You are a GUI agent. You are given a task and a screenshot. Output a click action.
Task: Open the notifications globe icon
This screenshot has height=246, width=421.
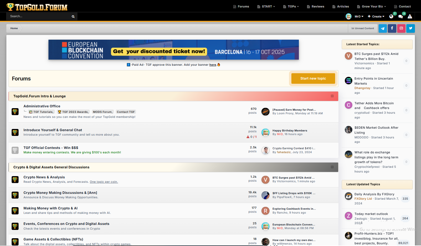coord(391,16)
